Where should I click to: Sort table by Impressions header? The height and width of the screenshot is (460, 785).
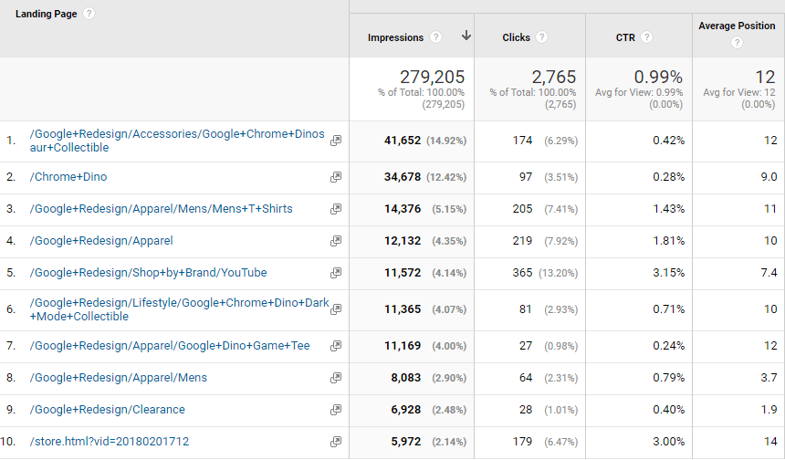395,37
